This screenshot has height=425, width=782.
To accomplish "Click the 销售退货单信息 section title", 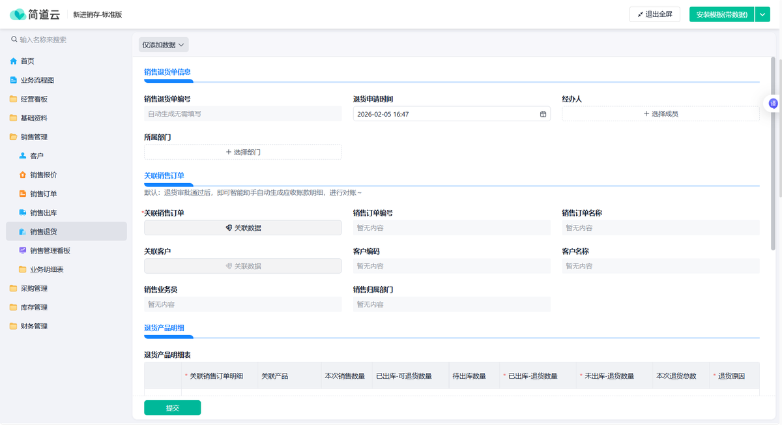I will pos(167,72).
